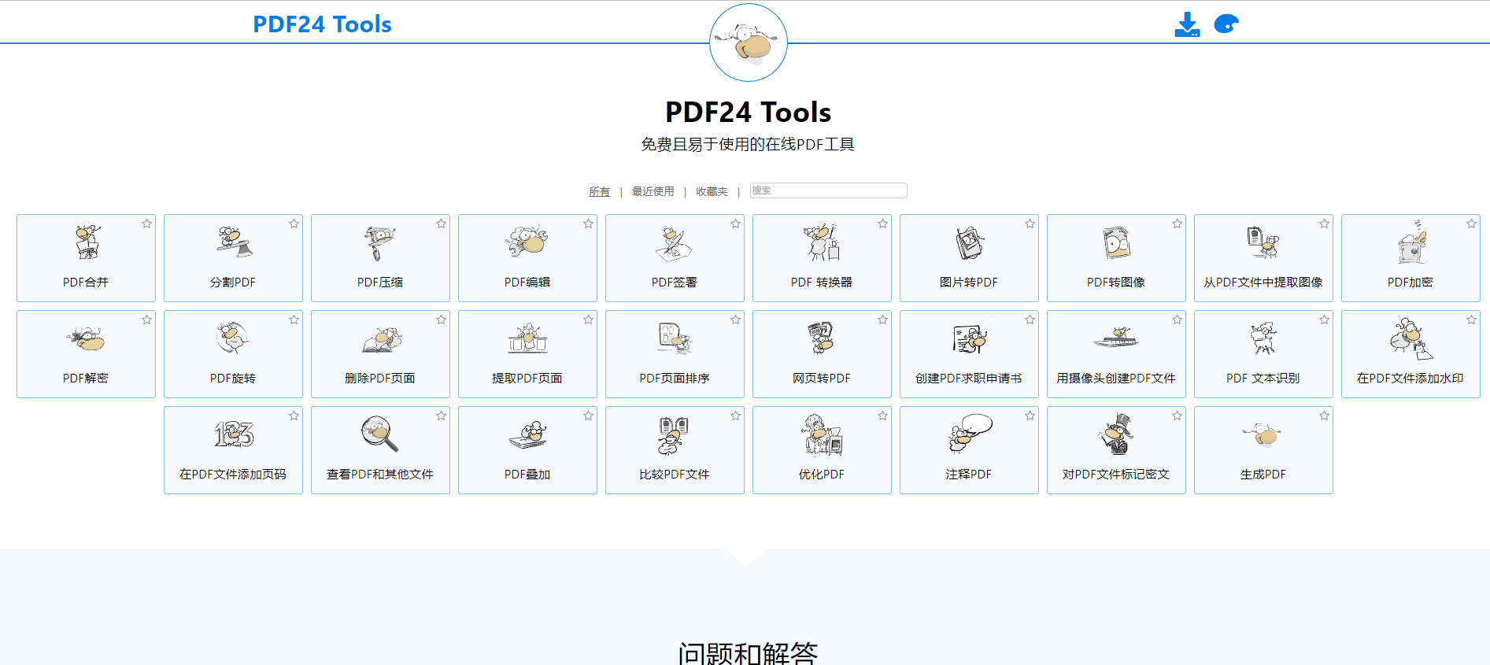Open the 生成PDF tool tile
The height and width of the screenshot is (665, 1490).
pyautogui.click(x=1263, y=450)
